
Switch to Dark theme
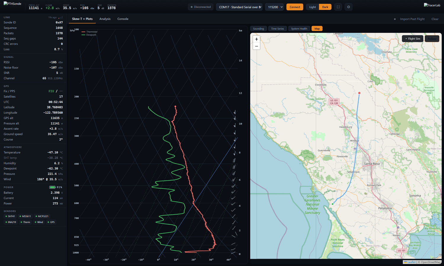pos(325,7)
